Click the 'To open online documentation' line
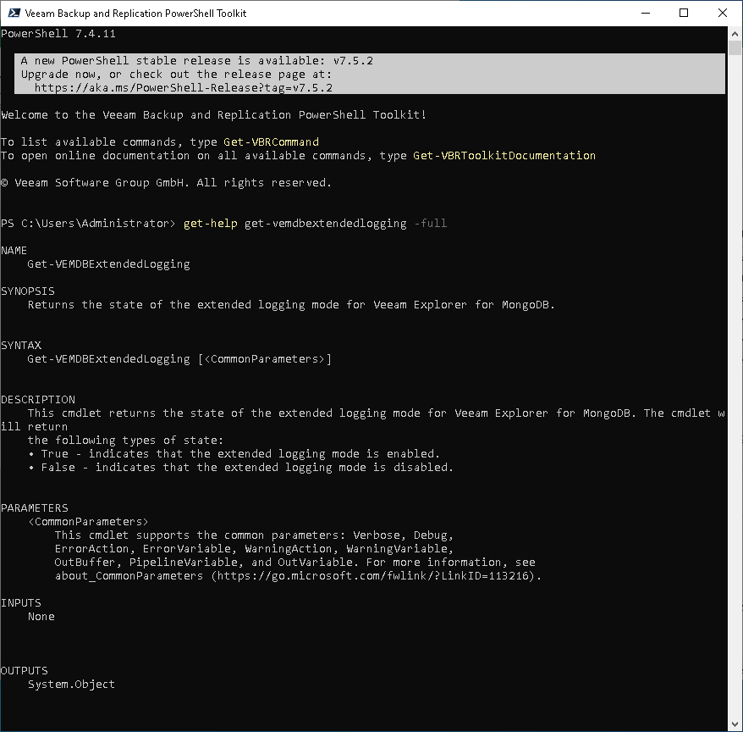743x732 pixels. [x=299, y=156]
